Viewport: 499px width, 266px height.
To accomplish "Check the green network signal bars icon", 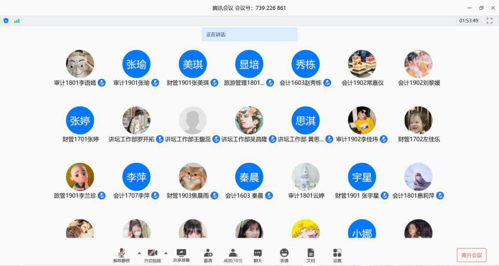I will tap(17, 21).
